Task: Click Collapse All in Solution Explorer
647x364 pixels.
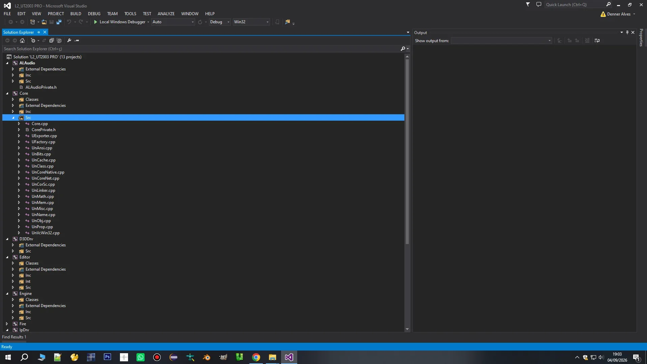Action: pos(52,40)
